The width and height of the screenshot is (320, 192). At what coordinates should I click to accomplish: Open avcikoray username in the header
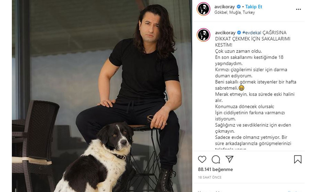point(225,7)
